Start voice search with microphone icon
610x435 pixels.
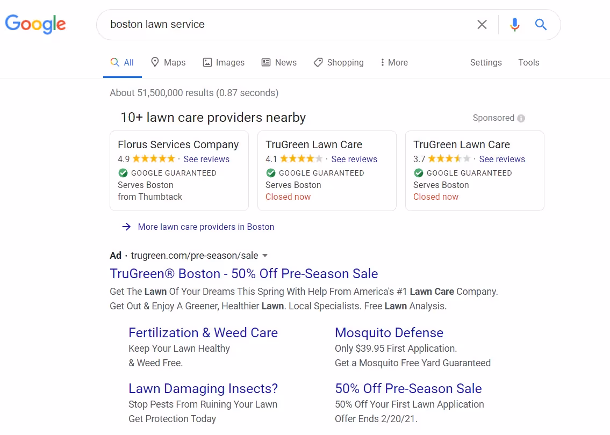click(x=515, y=25)
